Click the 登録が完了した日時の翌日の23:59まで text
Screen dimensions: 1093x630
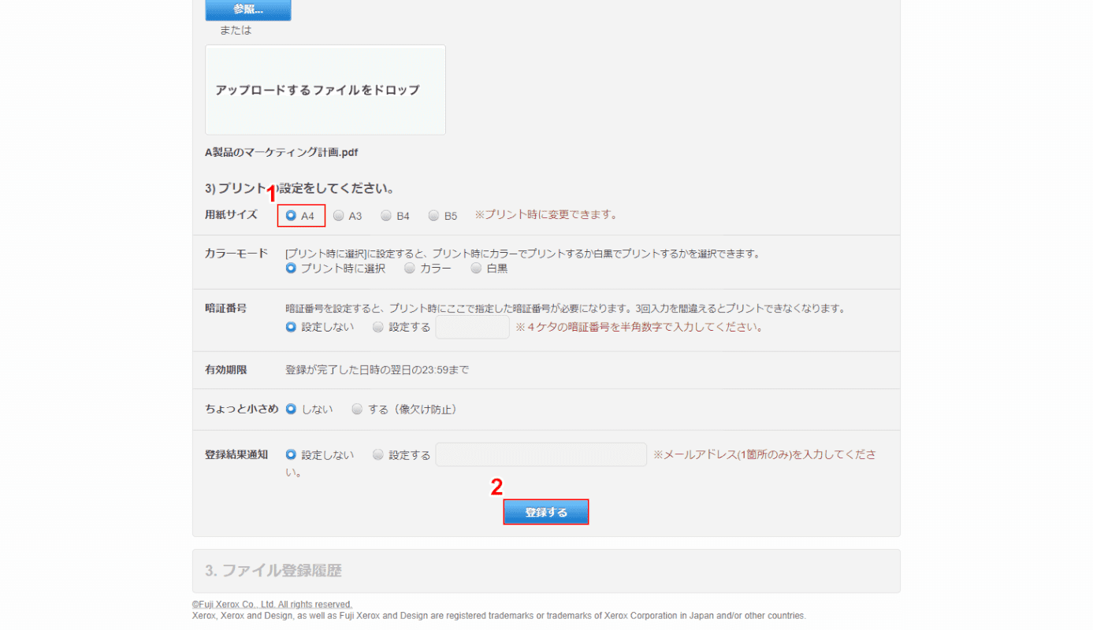pos(377,369)
